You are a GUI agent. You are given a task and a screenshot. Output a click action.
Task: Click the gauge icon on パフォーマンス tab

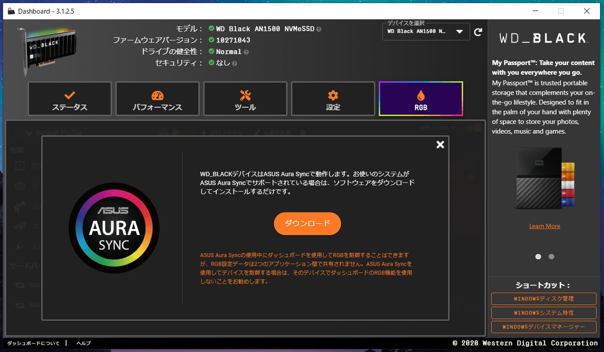pyautogui.click(x=158, y=95)
